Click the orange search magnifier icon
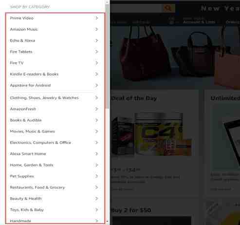The height and width of the screenshot is (225, 240). point(168,8)
